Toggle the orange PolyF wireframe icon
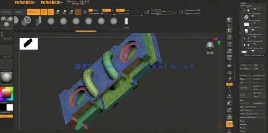Image resolution: width=268 pixels, height=133 pixels. (x=229, y=124)
